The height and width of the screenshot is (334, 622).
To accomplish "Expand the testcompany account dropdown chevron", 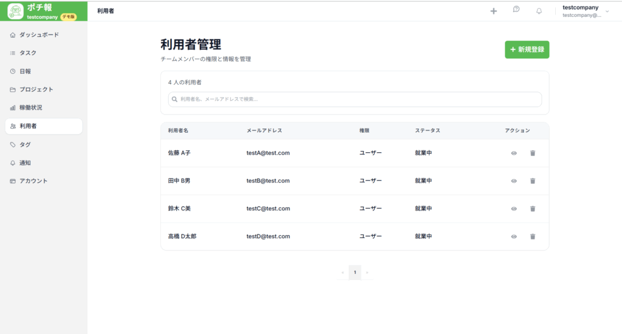I will 607,11.
